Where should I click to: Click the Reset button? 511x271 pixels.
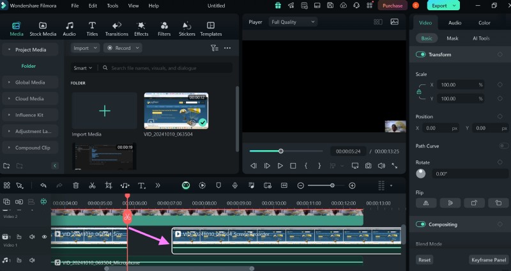pos(424,260)
